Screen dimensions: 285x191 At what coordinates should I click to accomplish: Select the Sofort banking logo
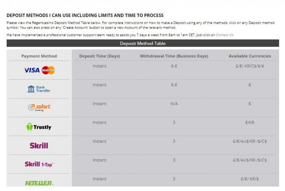39,107
